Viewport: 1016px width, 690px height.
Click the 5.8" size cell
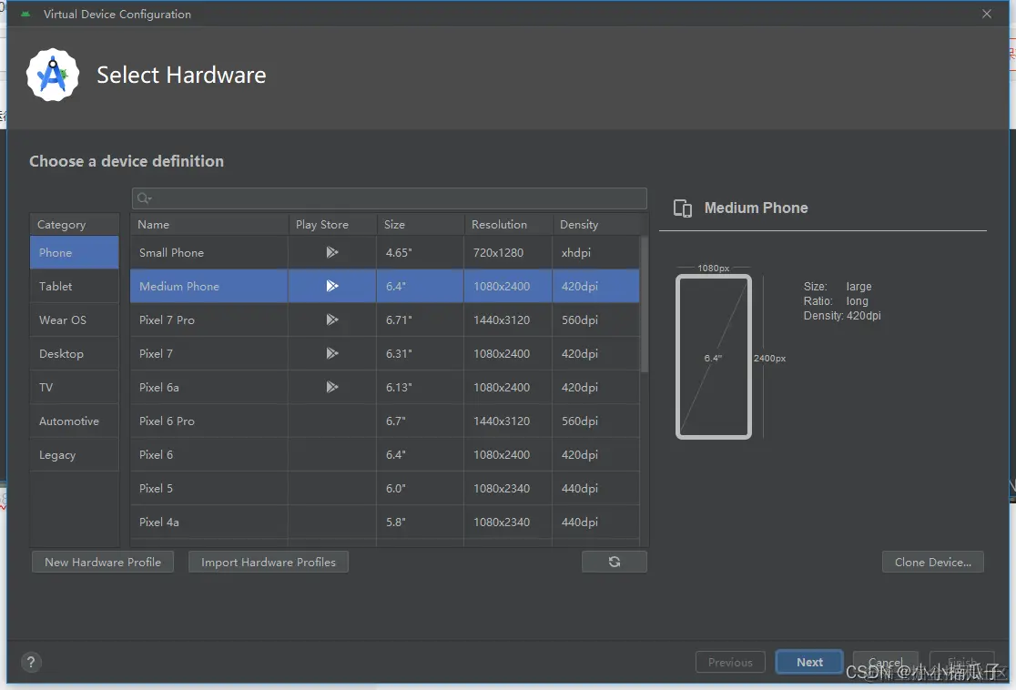coord(420,523)
